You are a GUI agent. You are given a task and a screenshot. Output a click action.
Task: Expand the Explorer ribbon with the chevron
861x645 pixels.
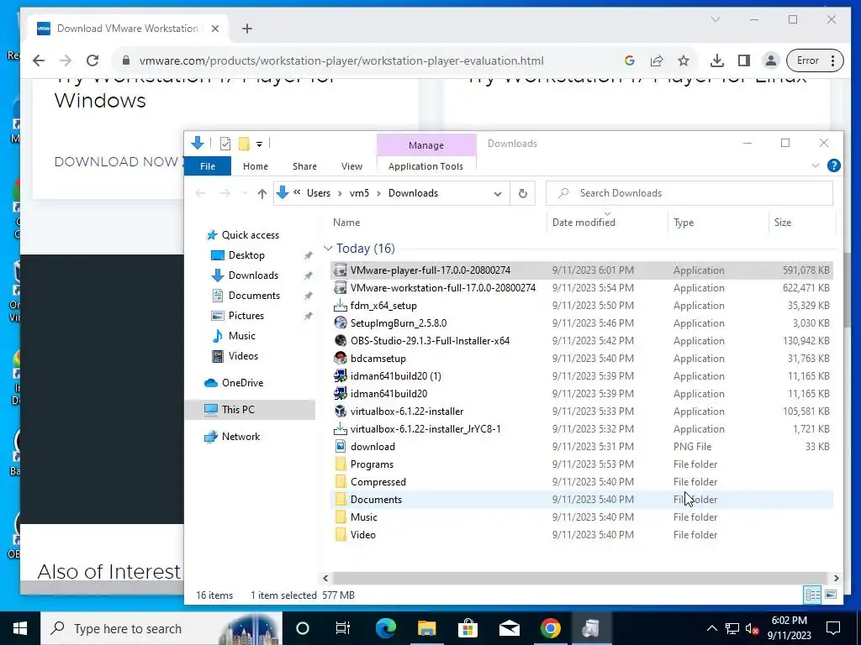[816, 165]
